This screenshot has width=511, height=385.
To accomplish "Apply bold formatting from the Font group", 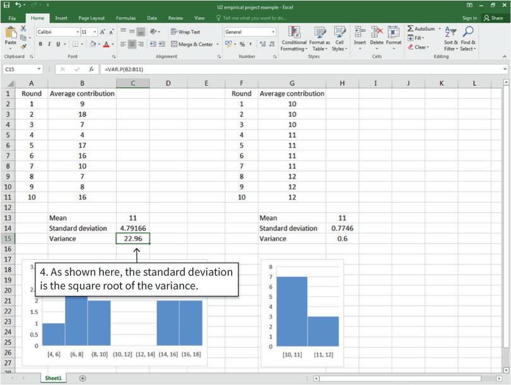I will [40, 44].
